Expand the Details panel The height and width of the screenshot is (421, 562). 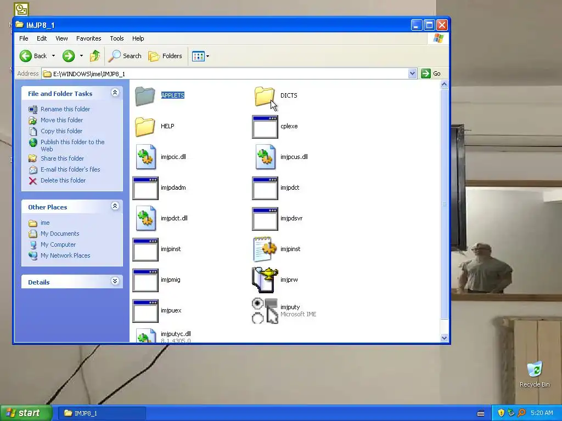click(x=115, y=281)
